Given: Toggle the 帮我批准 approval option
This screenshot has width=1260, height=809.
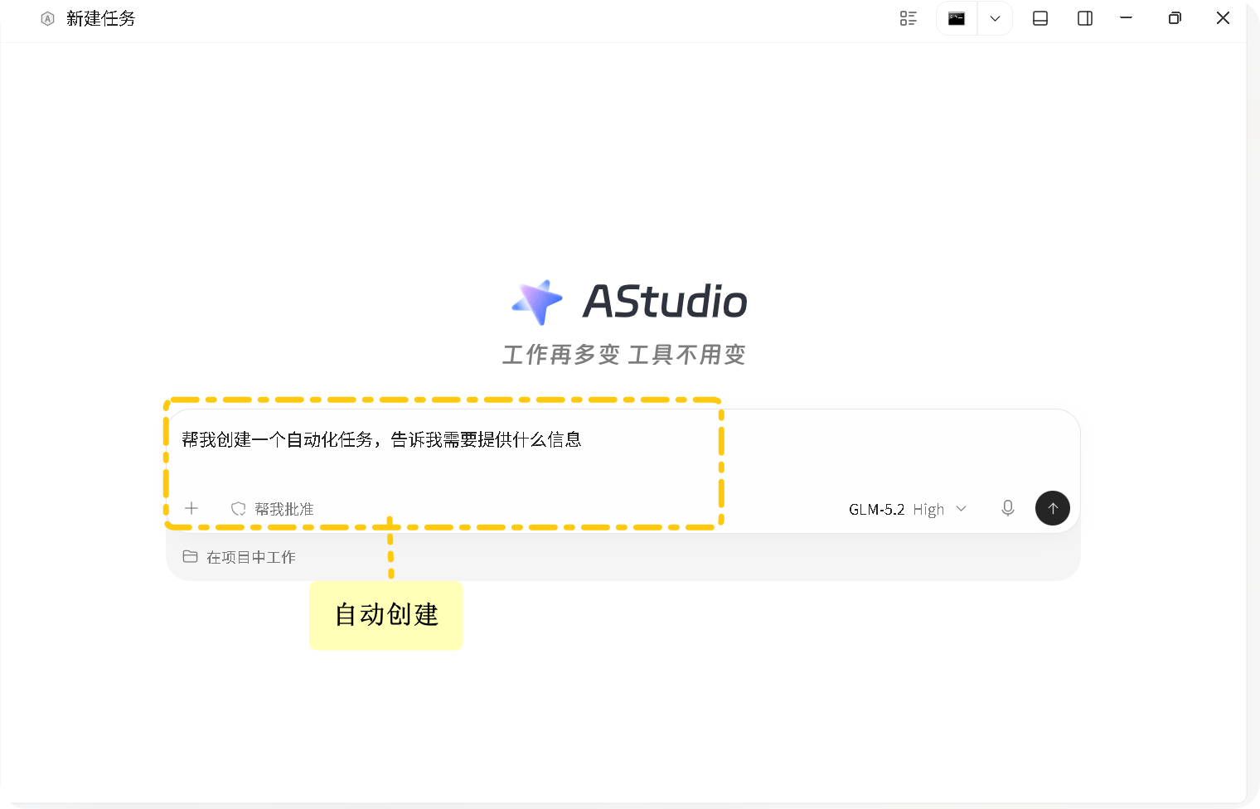Looking at the screenshot, I should (273, 509).
